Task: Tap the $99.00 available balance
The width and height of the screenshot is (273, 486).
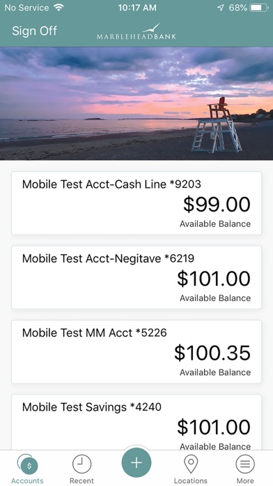Action: pos(217,205)
